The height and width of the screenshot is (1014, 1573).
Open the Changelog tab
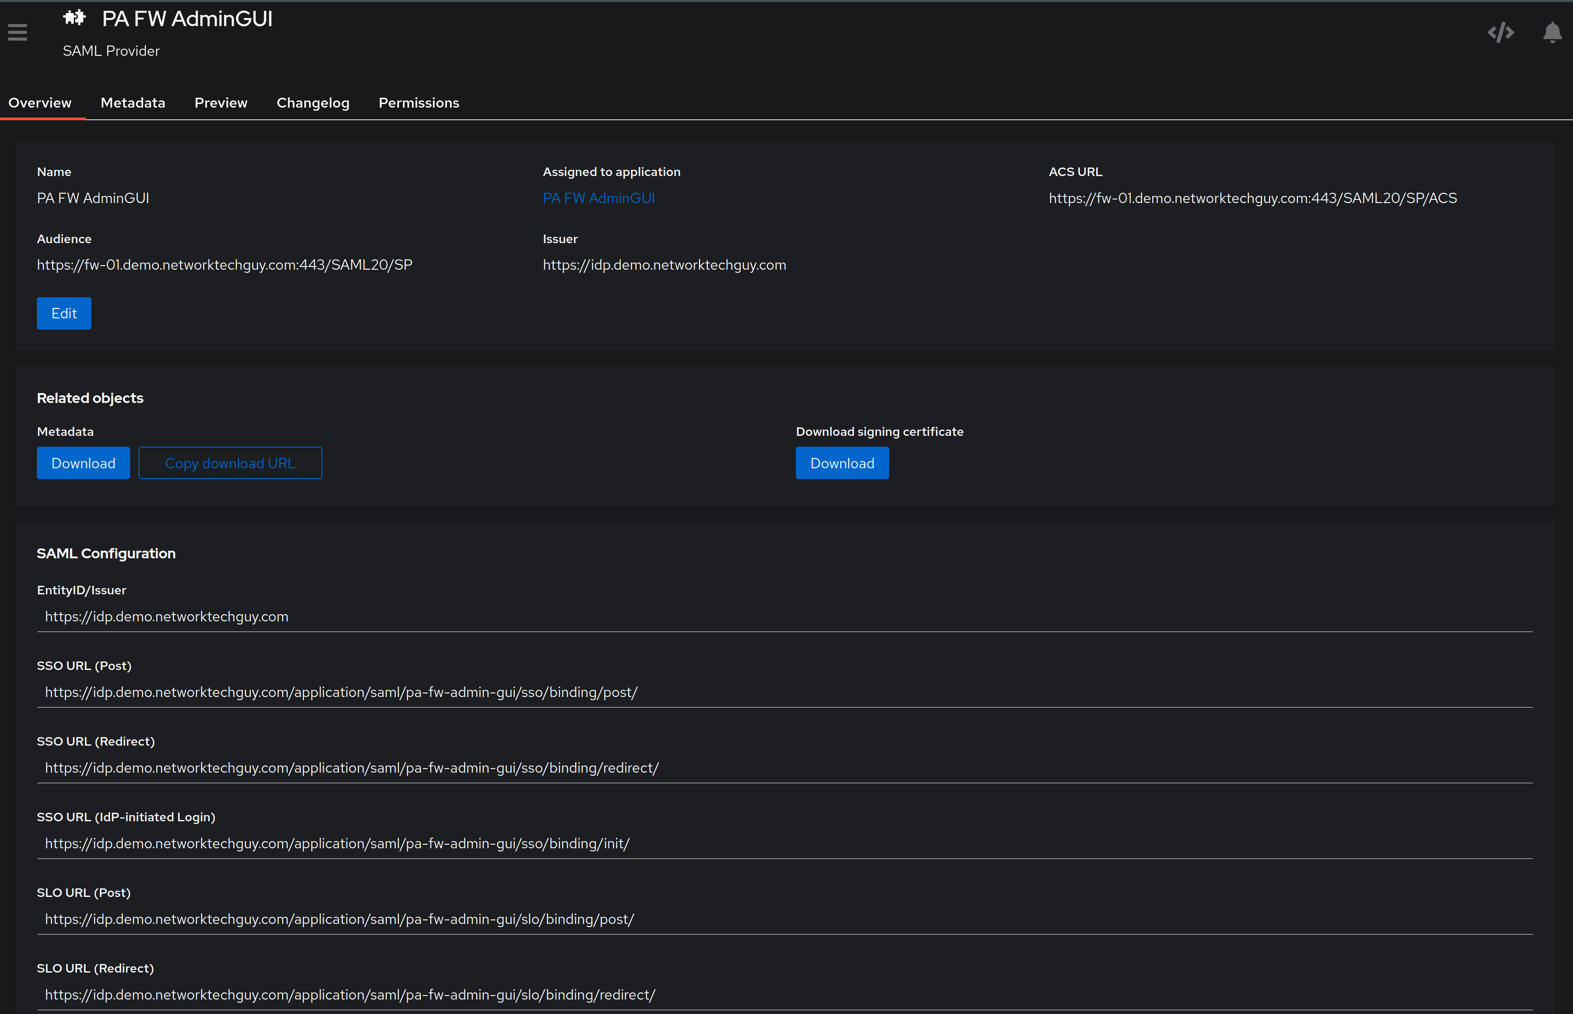tap(313, 103)
